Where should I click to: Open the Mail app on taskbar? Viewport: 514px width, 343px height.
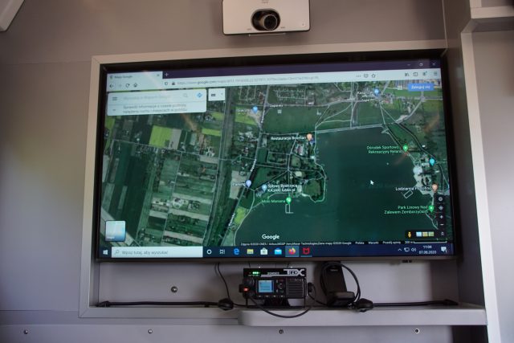[278, 251]
